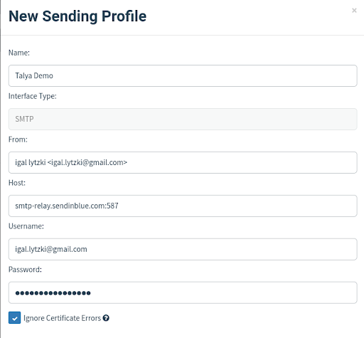Place cursor on igal lytzki display name
Image resolution: width=364 pixels, height=338 pixels.
(31, 162)
